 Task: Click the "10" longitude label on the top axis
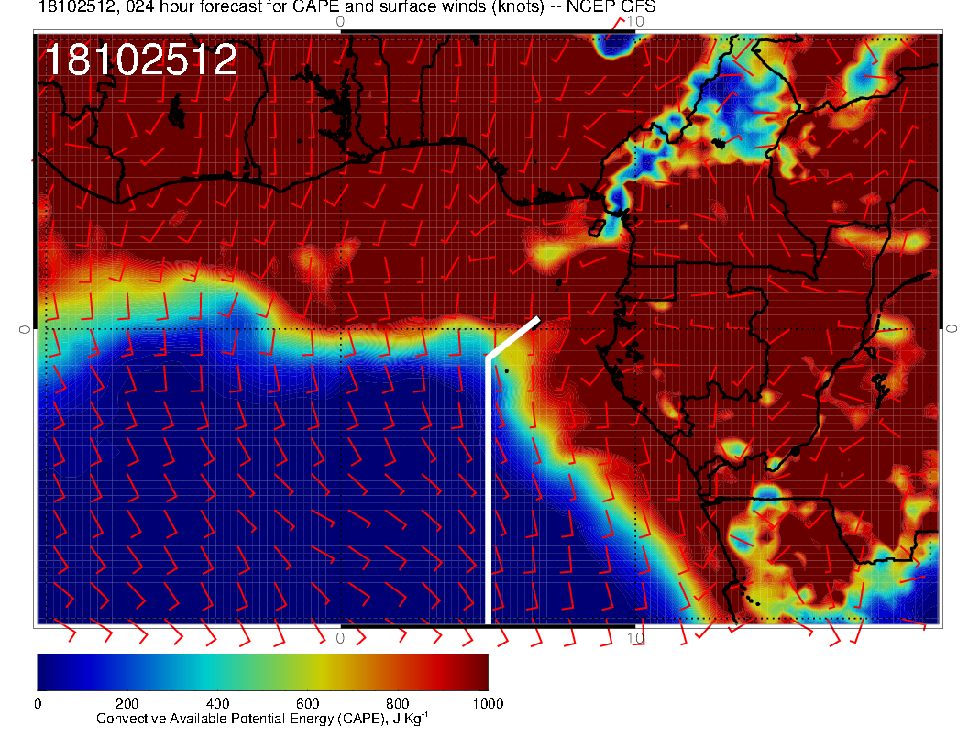pyautogui.click(x=632, y=21)
